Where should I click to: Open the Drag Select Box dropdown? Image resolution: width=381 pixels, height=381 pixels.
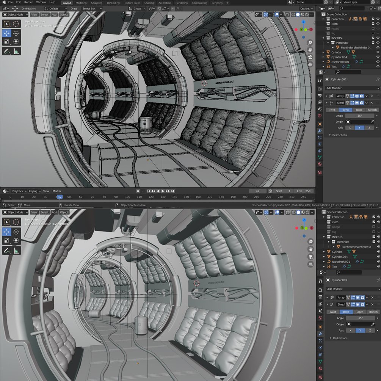(x=92, y=8)
